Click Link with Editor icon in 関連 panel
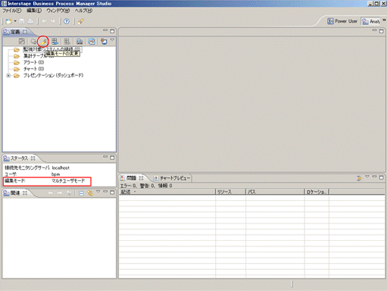 tap(90, 193)
